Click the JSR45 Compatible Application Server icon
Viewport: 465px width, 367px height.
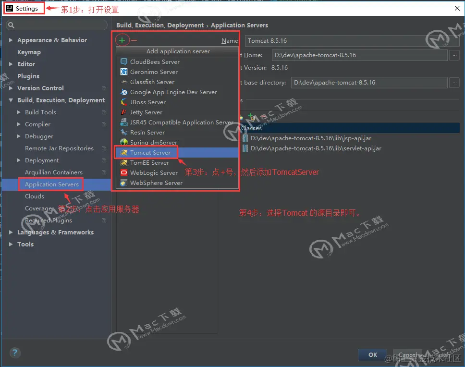(x=123, y=122)
